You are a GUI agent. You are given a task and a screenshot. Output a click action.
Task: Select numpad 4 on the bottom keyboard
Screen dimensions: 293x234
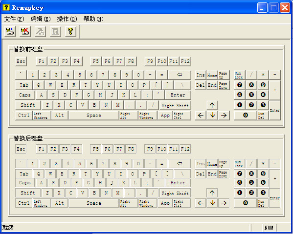pos(239,183)
